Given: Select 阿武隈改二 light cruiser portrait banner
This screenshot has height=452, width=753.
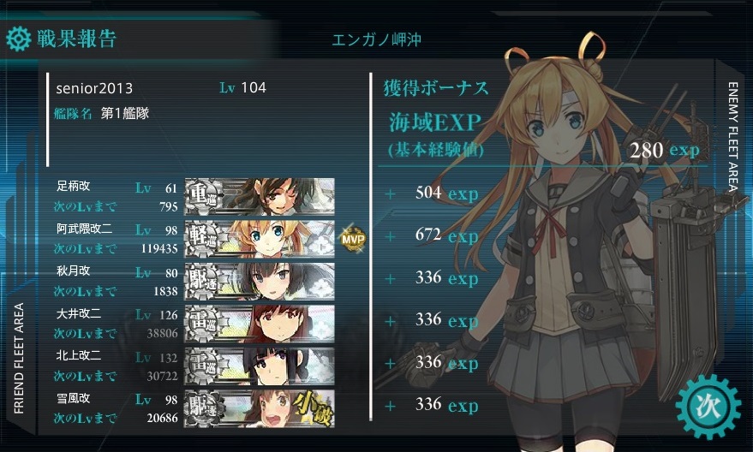Looking at the screenshot, I should (x=260, y=239).
